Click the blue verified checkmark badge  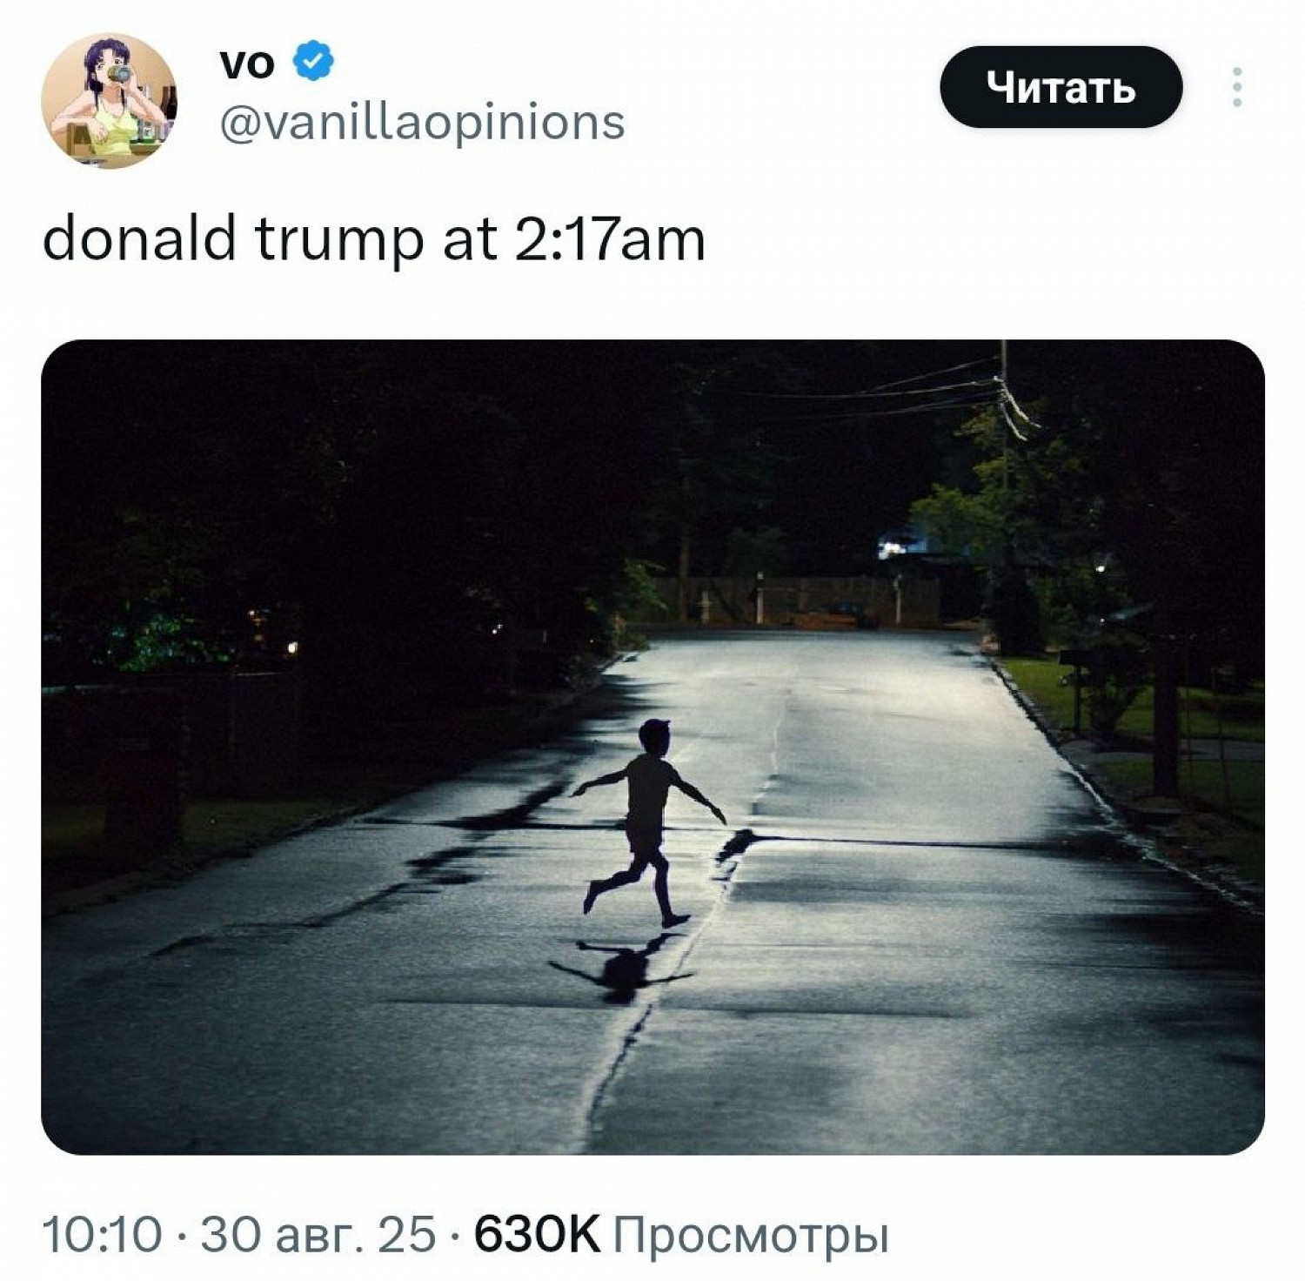pos(313,63)
